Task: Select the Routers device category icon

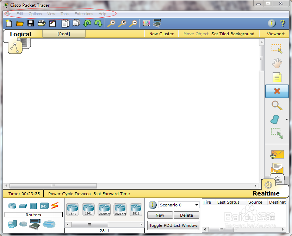Action: point(12,206)
